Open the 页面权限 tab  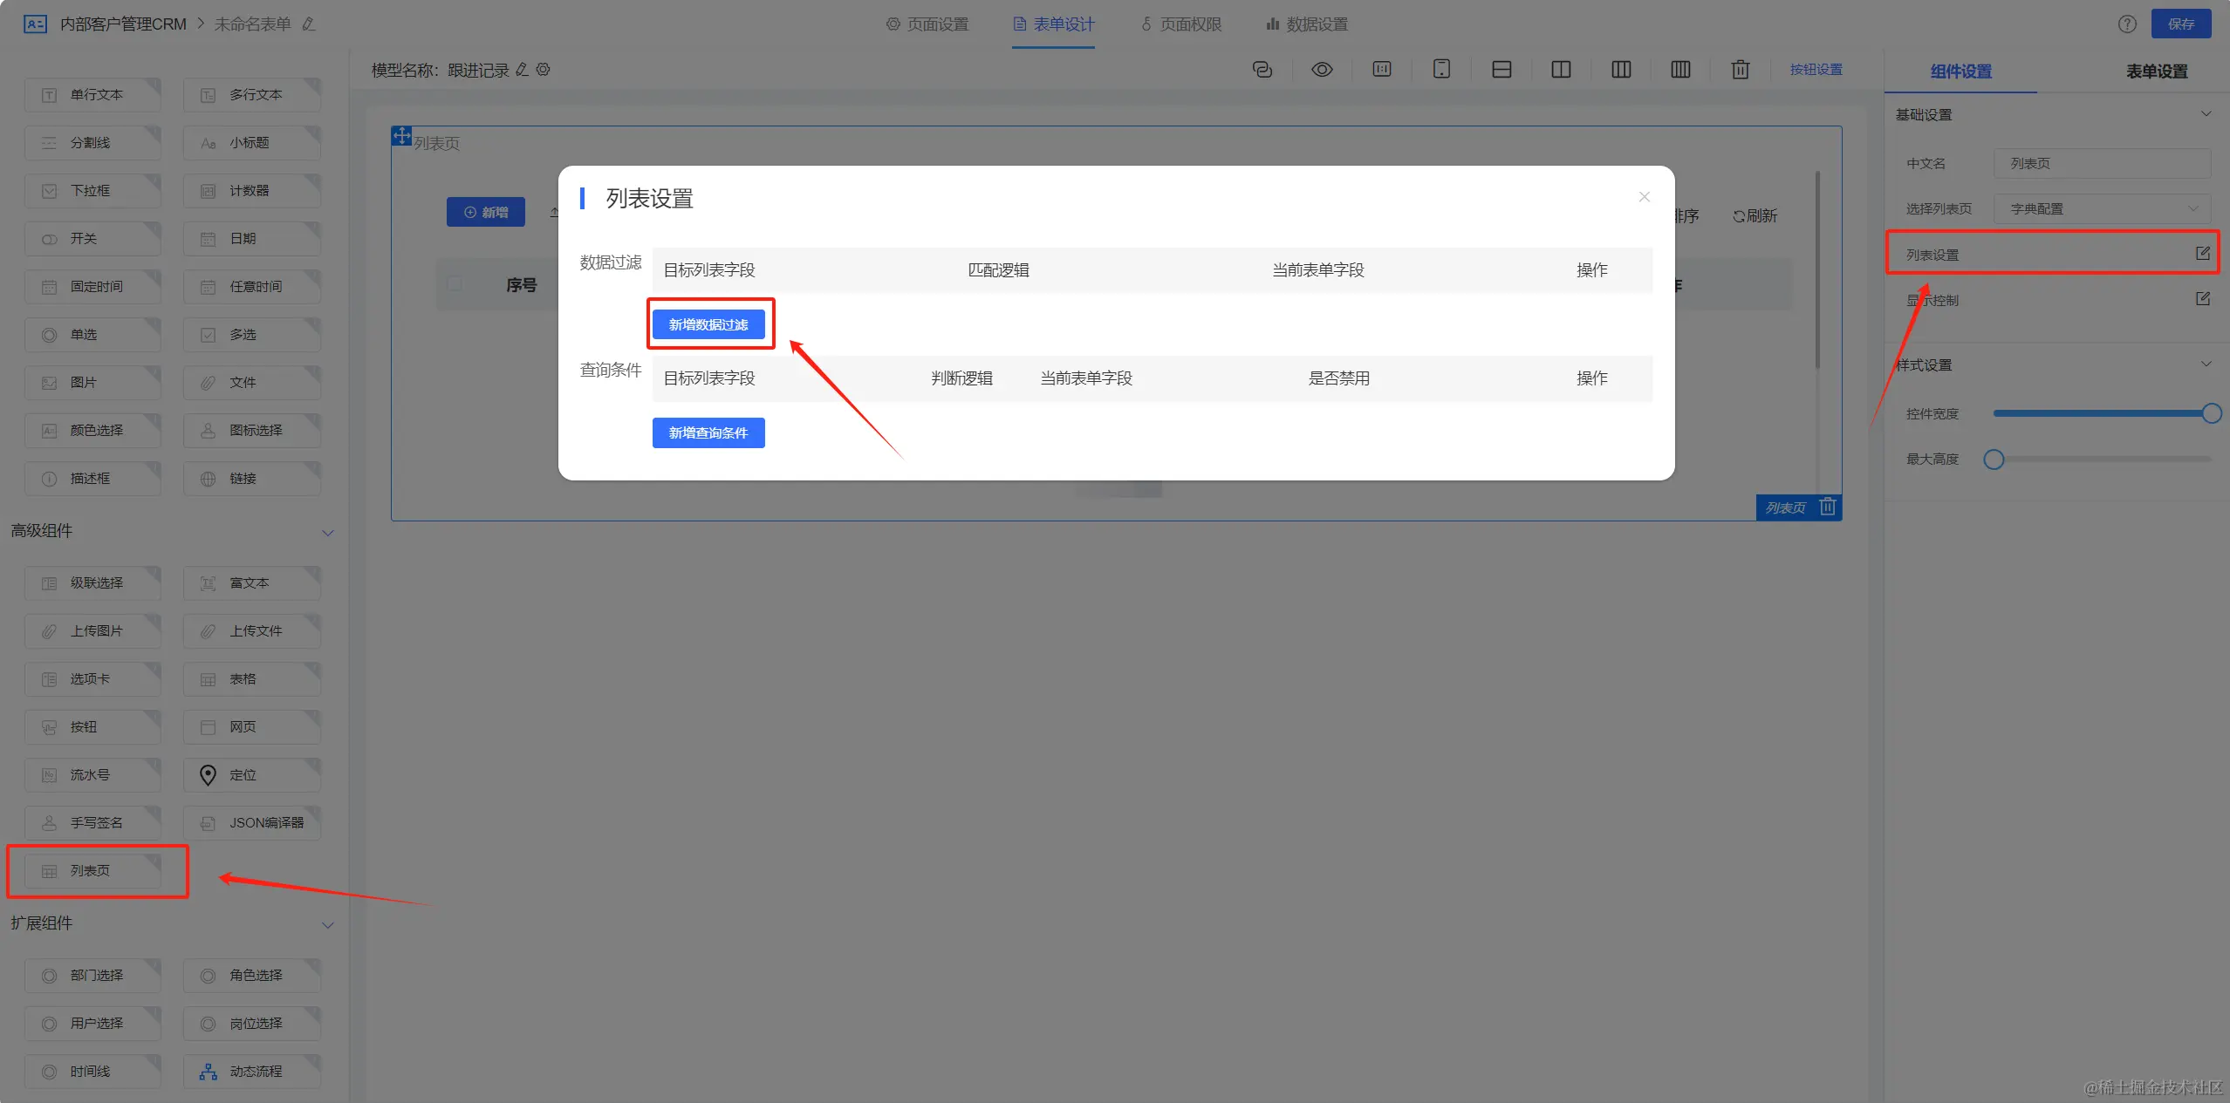point(1181,24)
